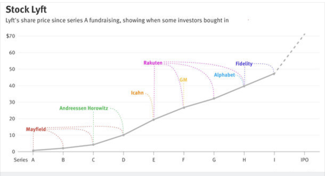Select the Alphabet label

(x=224, y=75)
